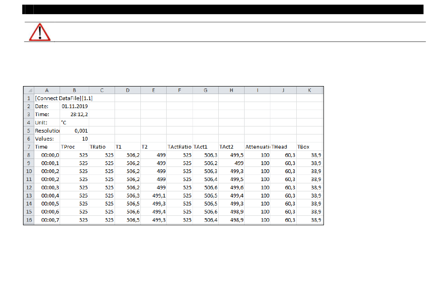Viewport: 446px width, 300px height.
Task: Click the 'TBox' column heading
Action: [309, 147]
